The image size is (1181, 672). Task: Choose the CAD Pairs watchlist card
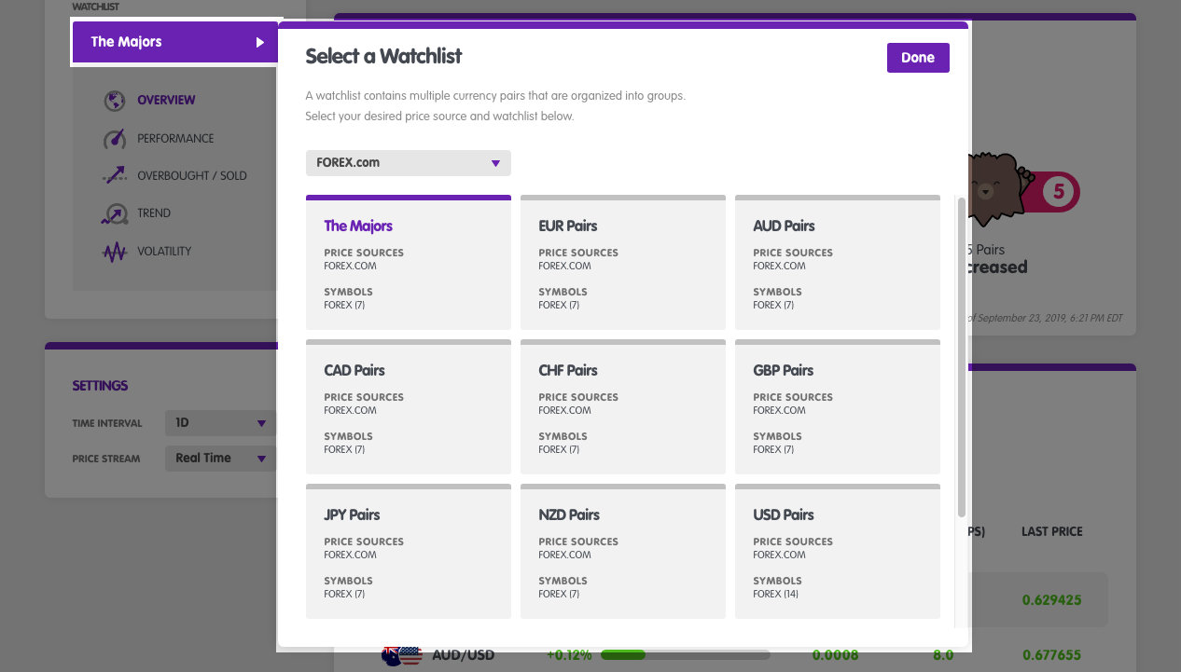409,406
